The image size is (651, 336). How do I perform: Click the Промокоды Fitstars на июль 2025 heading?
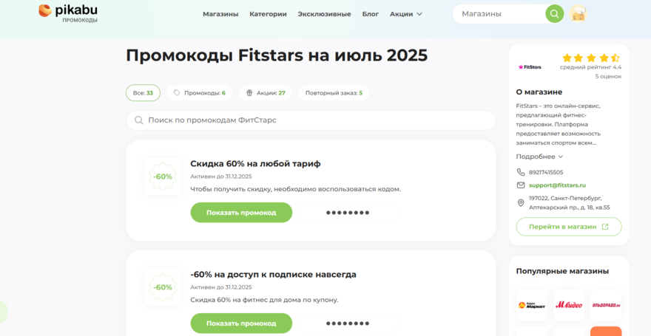click(277, 55)
